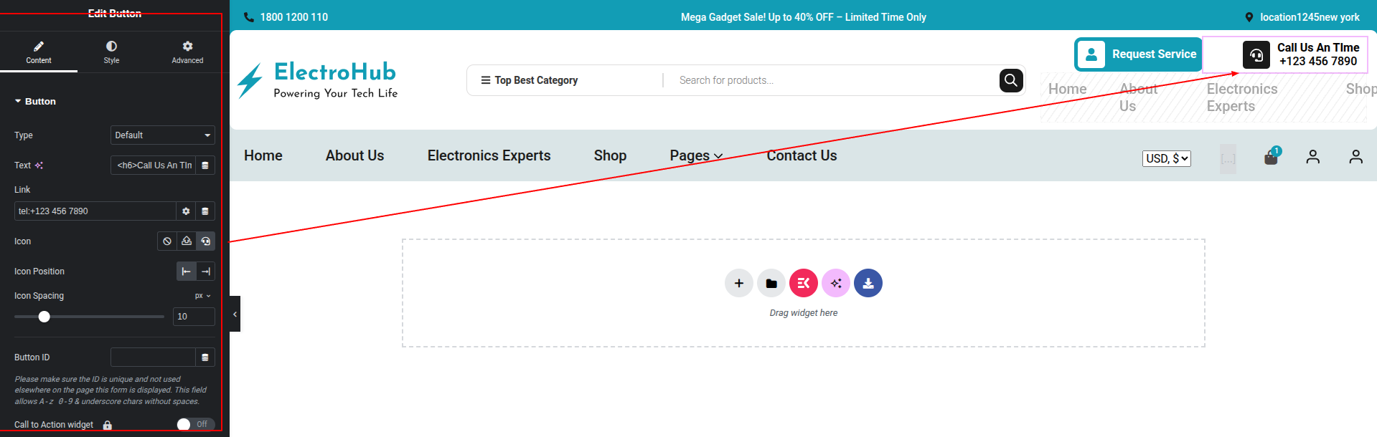Screen dimensions: 1377x437
Task: Select the None icon option
Action: [x=167, y=241]
